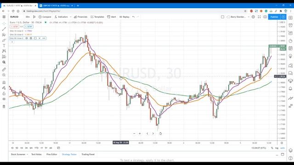294x165 pixels.
Task: Select the brush drawing tool
Action: pos(4,40)
